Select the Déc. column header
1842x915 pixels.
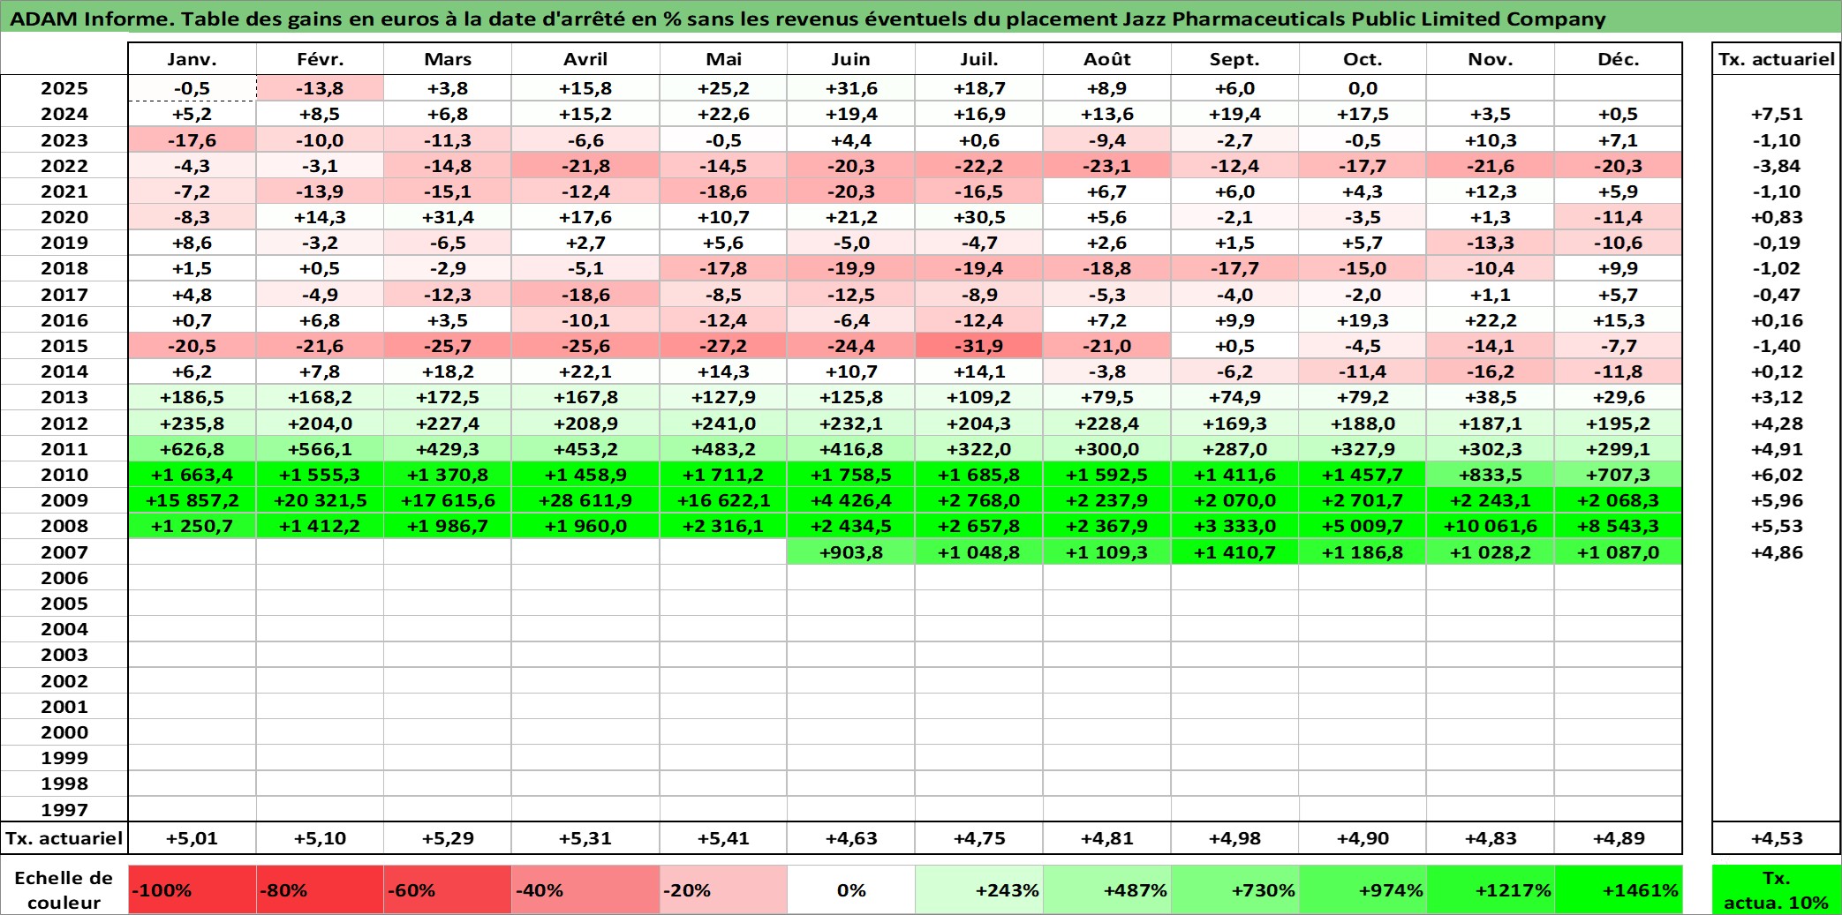pos(1618,59)
